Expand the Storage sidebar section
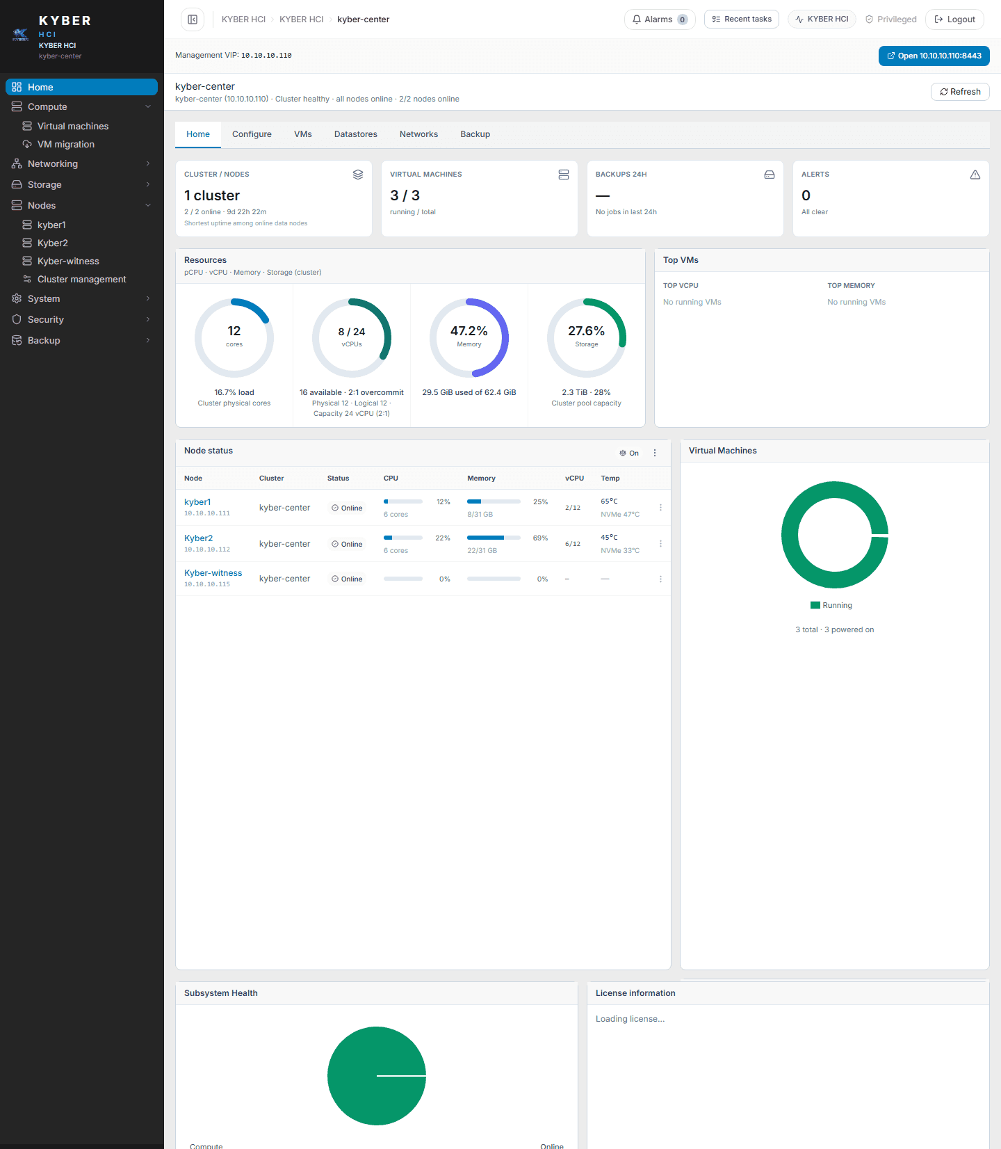 pos(82,184)
